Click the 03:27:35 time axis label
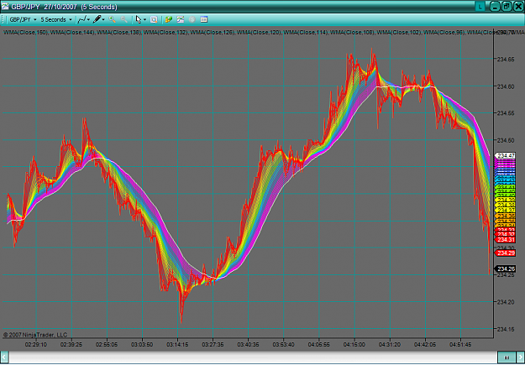The image size is (525, 365). [x=213, y=343]
